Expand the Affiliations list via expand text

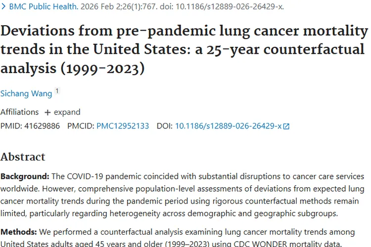tap(67, 112)
